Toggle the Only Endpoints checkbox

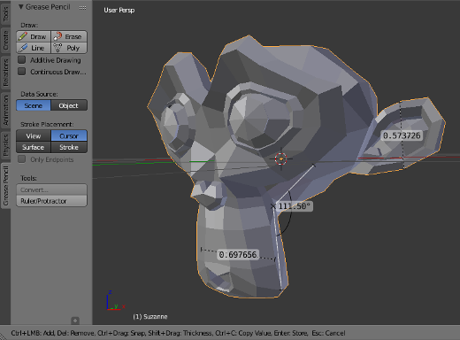[21, 159]
